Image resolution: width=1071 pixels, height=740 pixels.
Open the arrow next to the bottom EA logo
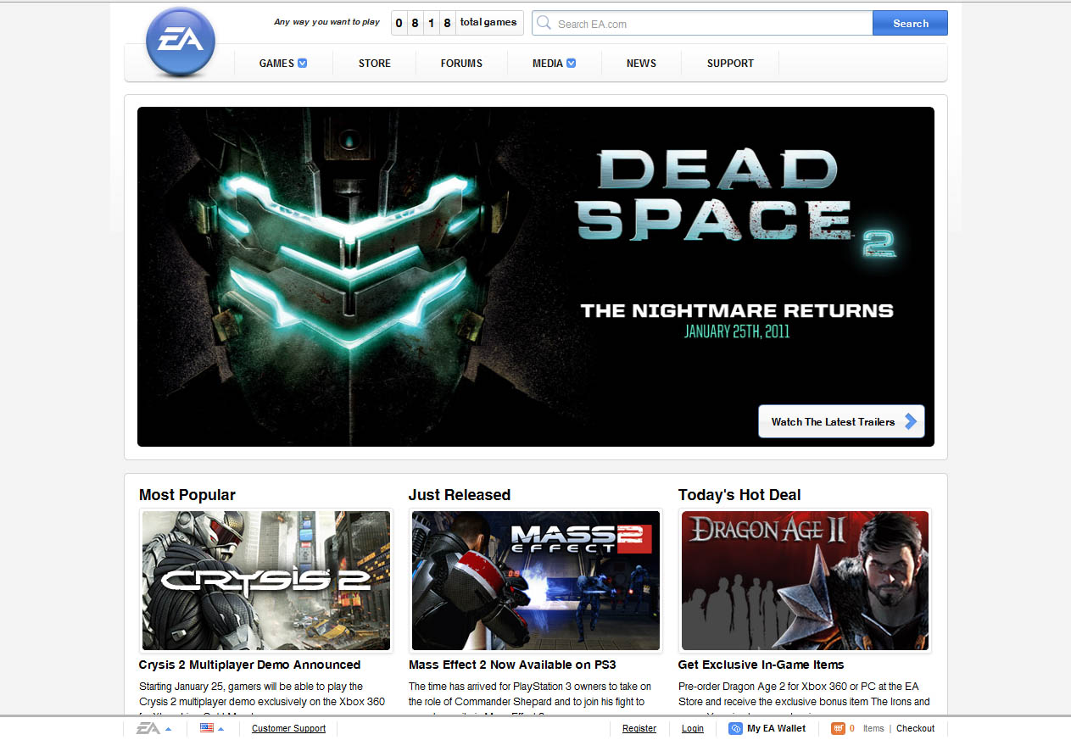168,729
